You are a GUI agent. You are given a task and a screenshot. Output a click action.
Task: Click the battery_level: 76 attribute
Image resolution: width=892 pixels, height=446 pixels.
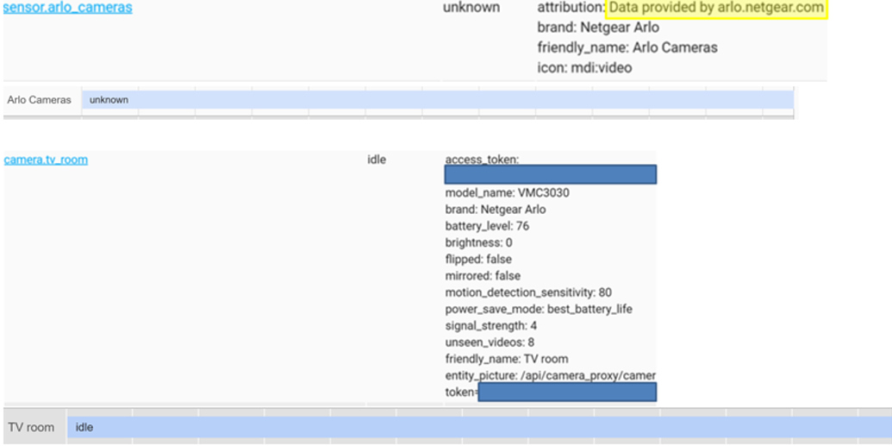(487, 226)
